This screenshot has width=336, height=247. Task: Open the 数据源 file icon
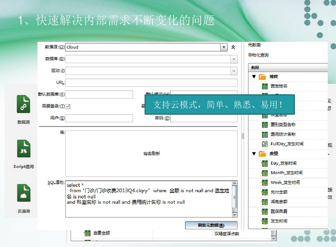24,104
